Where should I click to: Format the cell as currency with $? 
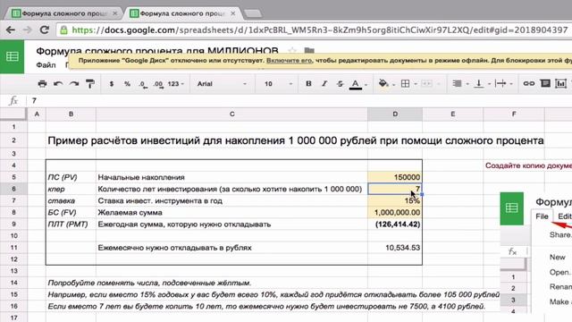click(x=111, y=83)
